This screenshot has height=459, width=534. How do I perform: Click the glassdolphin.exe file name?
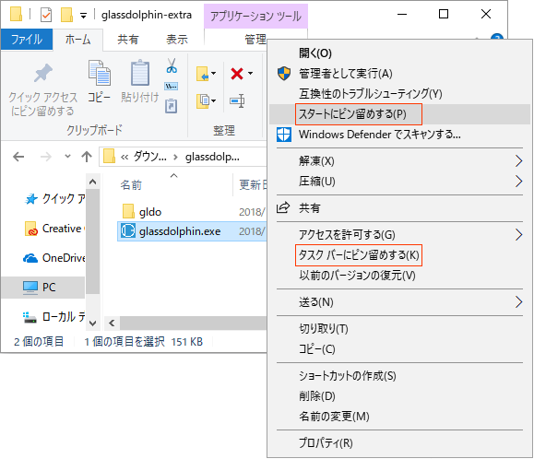(180, 231)
